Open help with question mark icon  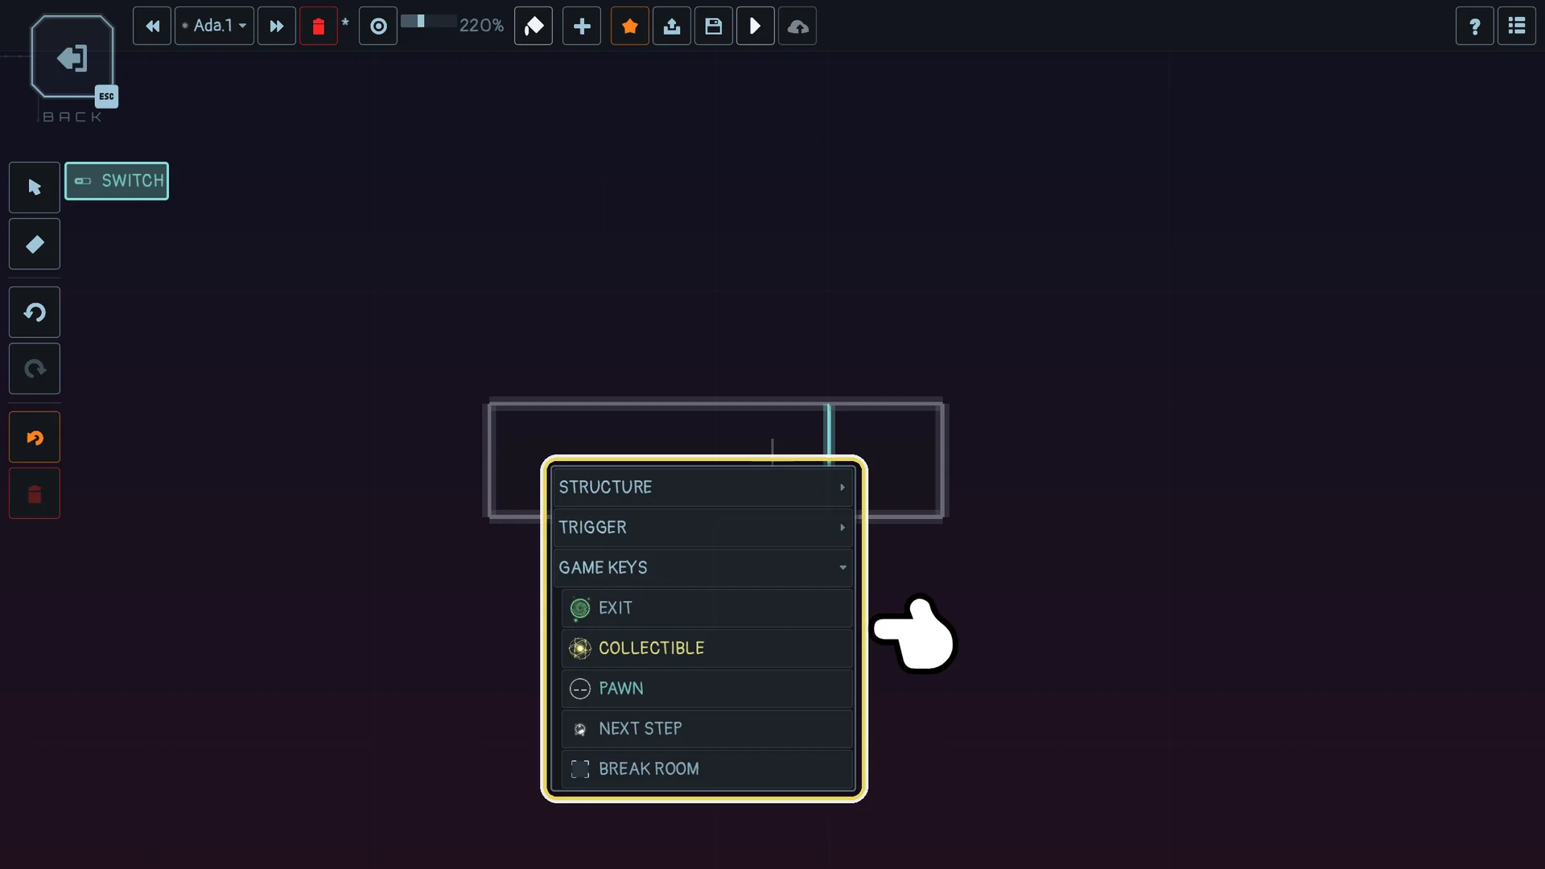coord(1475,26)
